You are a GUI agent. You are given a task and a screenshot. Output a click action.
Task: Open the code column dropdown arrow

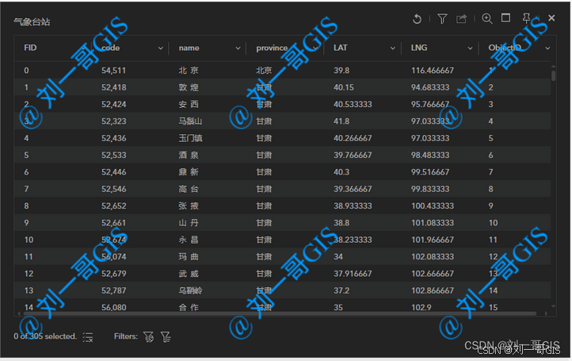click(161, 48)
